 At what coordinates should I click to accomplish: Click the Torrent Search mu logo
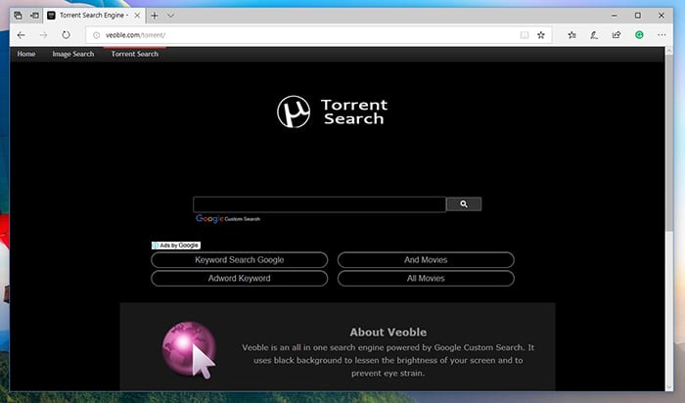(294, 112)
